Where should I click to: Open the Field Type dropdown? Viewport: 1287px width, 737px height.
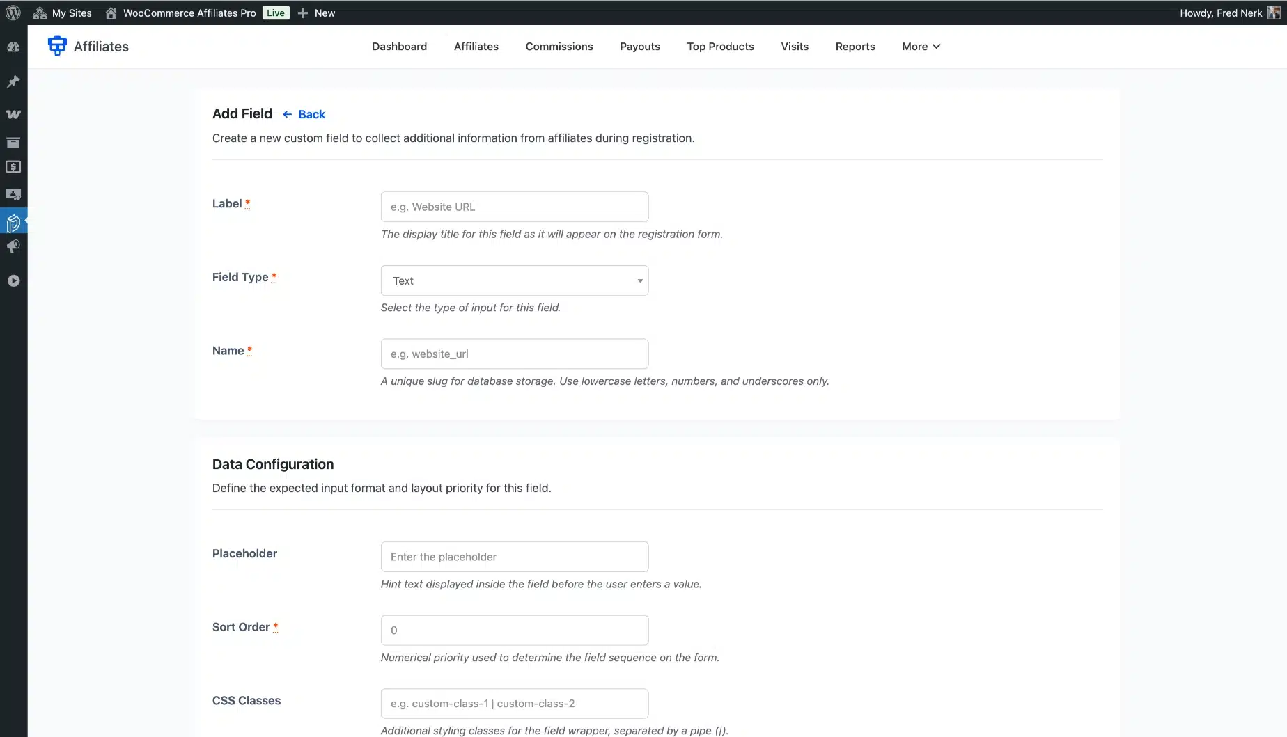click(x=514, y=280)
